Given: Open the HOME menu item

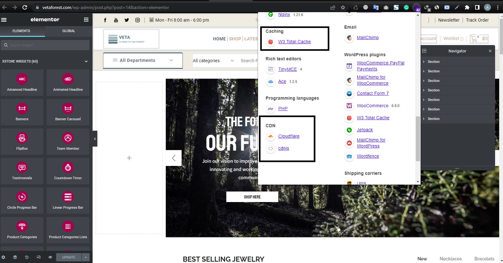Looking at the screenshot, I should [219, 39].
